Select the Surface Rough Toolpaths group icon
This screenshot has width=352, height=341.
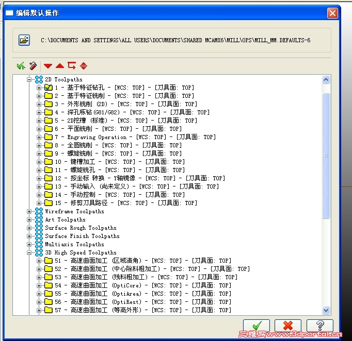[39, 228]
